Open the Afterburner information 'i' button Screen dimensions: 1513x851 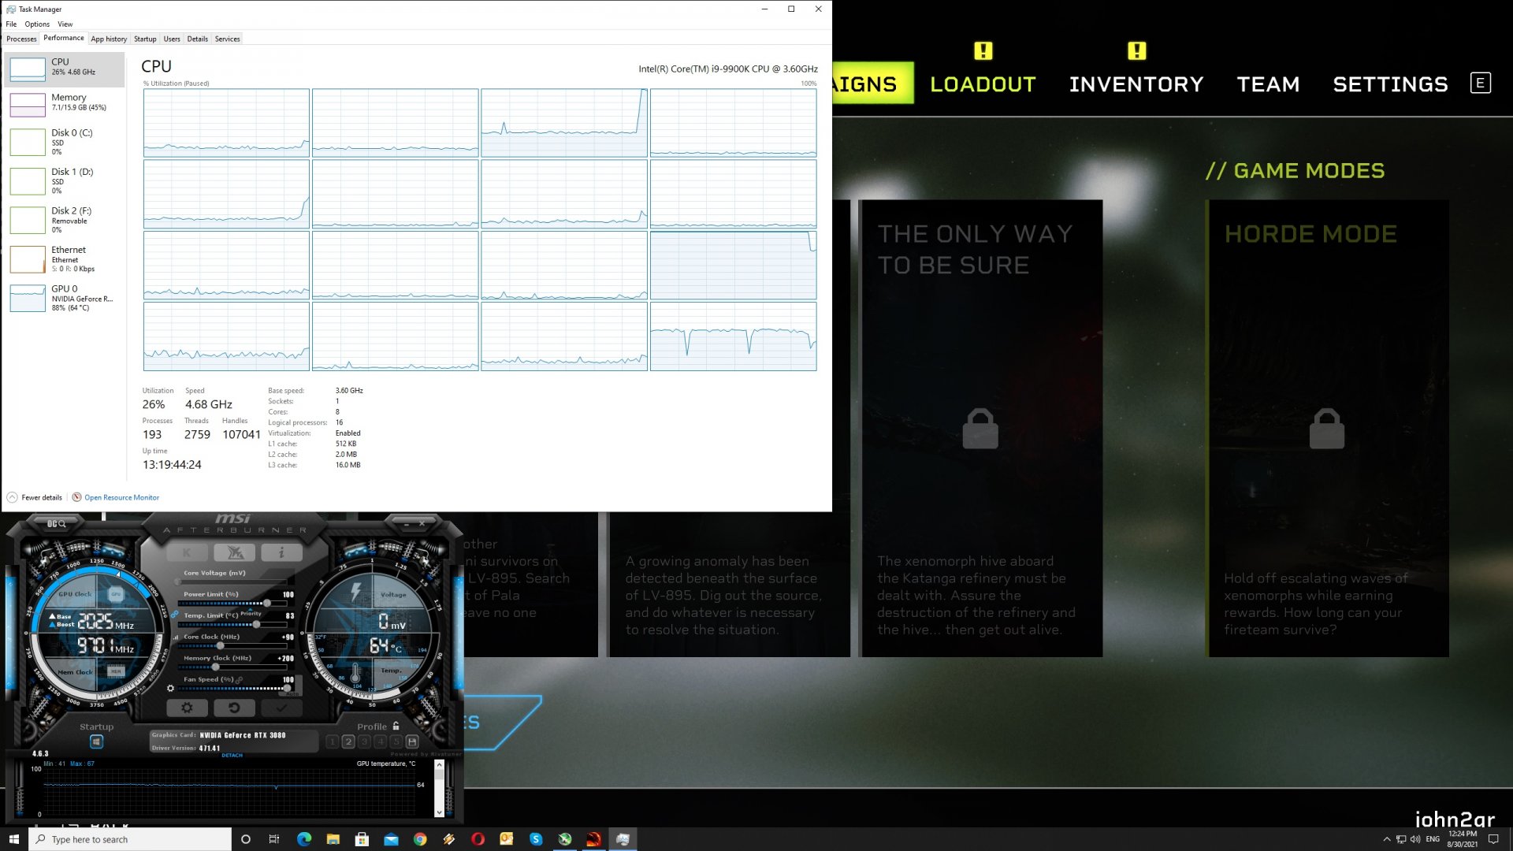(x=281, y=552)
